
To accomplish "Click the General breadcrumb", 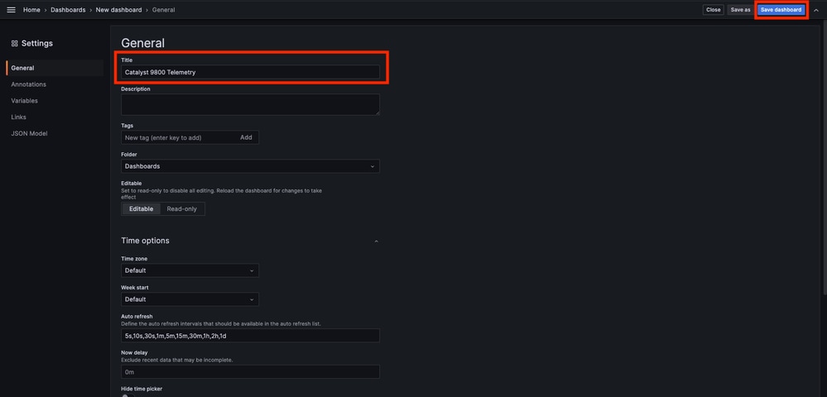I will [x=164, y=10].
